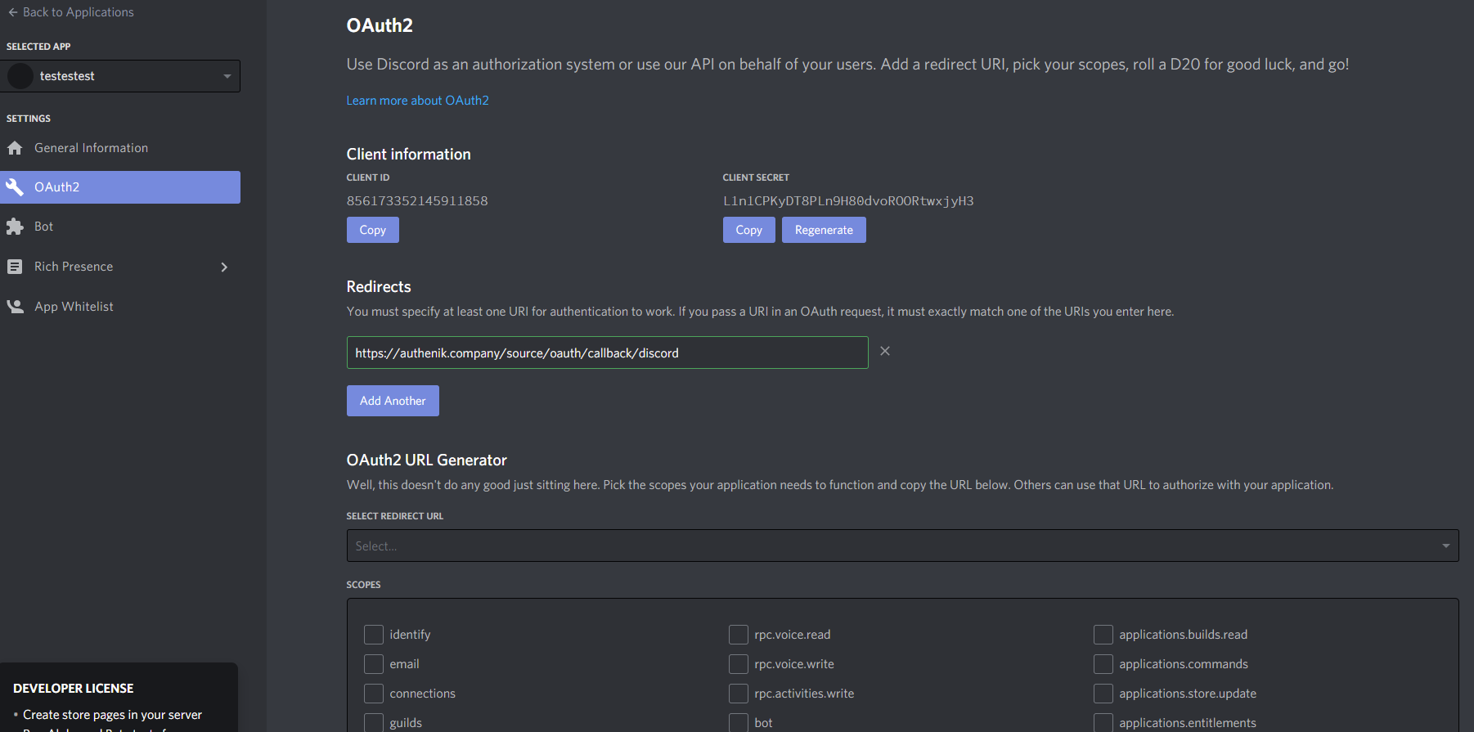The height and width of the screenshot is (732, 1474).
Task: Click the Developer License heading
Action: coord(74,689)
